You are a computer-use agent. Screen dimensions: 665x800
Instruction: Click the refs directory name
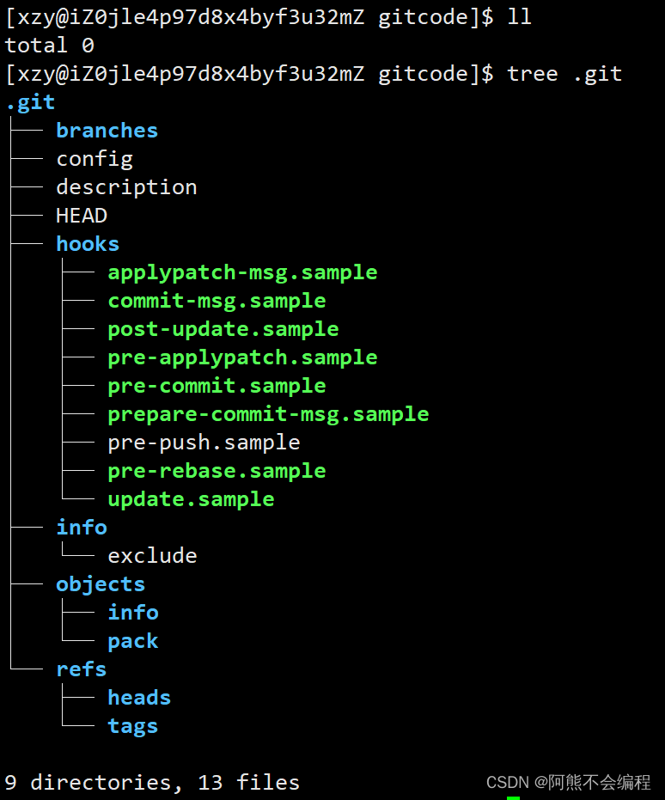pyautogui.click(x=82, y=669)
